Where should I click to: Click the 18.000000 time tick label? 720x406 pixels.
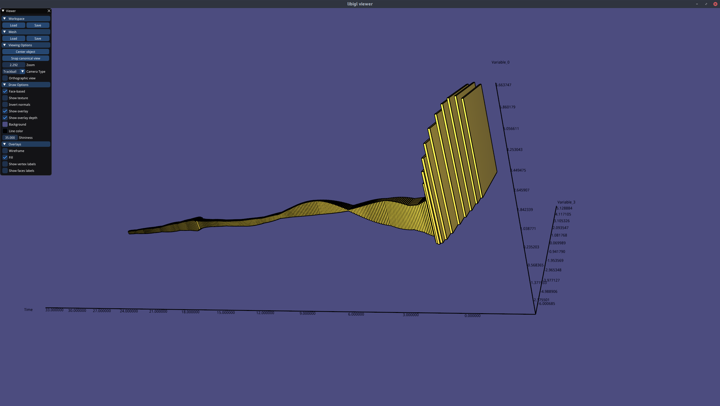point(190,312)
